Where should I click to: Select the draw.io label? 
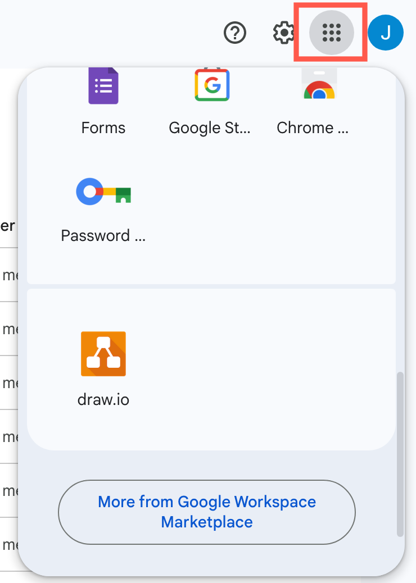pyautogui.click(x=103, y=399)
